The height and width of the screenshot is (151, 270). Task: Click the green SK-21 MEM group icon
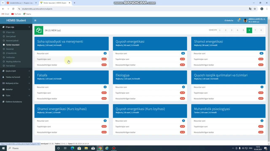pos(39,30)
